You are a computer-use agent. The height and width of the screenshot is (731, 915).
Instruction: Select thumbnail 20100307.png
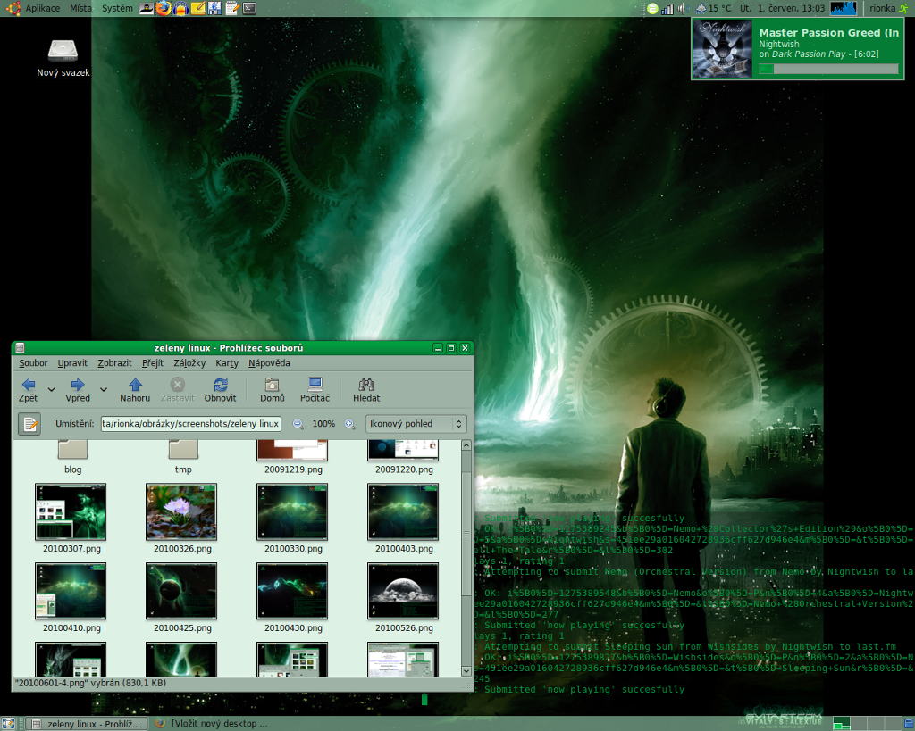coord(71,519)
